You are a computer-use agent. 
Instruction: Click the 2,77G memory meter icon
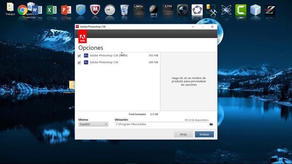168,10
